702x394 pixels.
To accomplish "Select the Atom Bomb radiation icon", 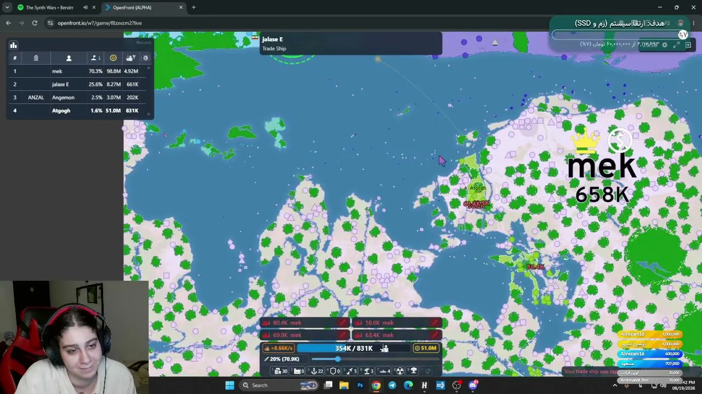I will pyautogui.click(x=400, y=371).
